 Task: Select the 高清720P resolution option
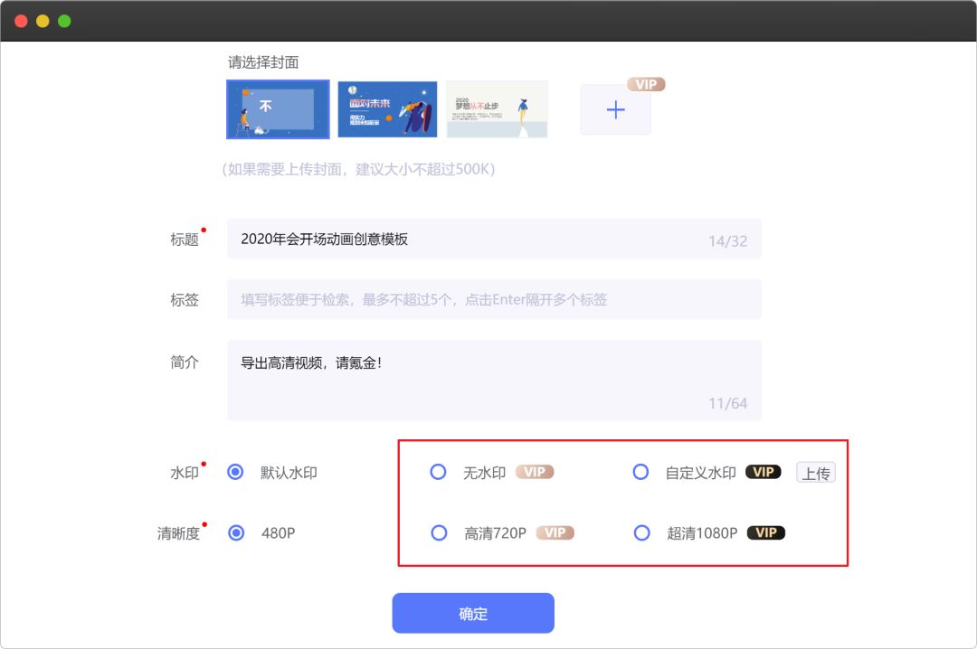coord(438,532)
